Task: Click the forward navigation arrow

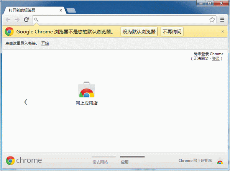Action: [x=17, y=20]
